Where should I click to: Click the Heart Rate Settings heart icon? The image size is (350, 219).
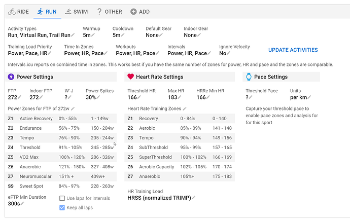pyautogui.click(x=130, y=77)
